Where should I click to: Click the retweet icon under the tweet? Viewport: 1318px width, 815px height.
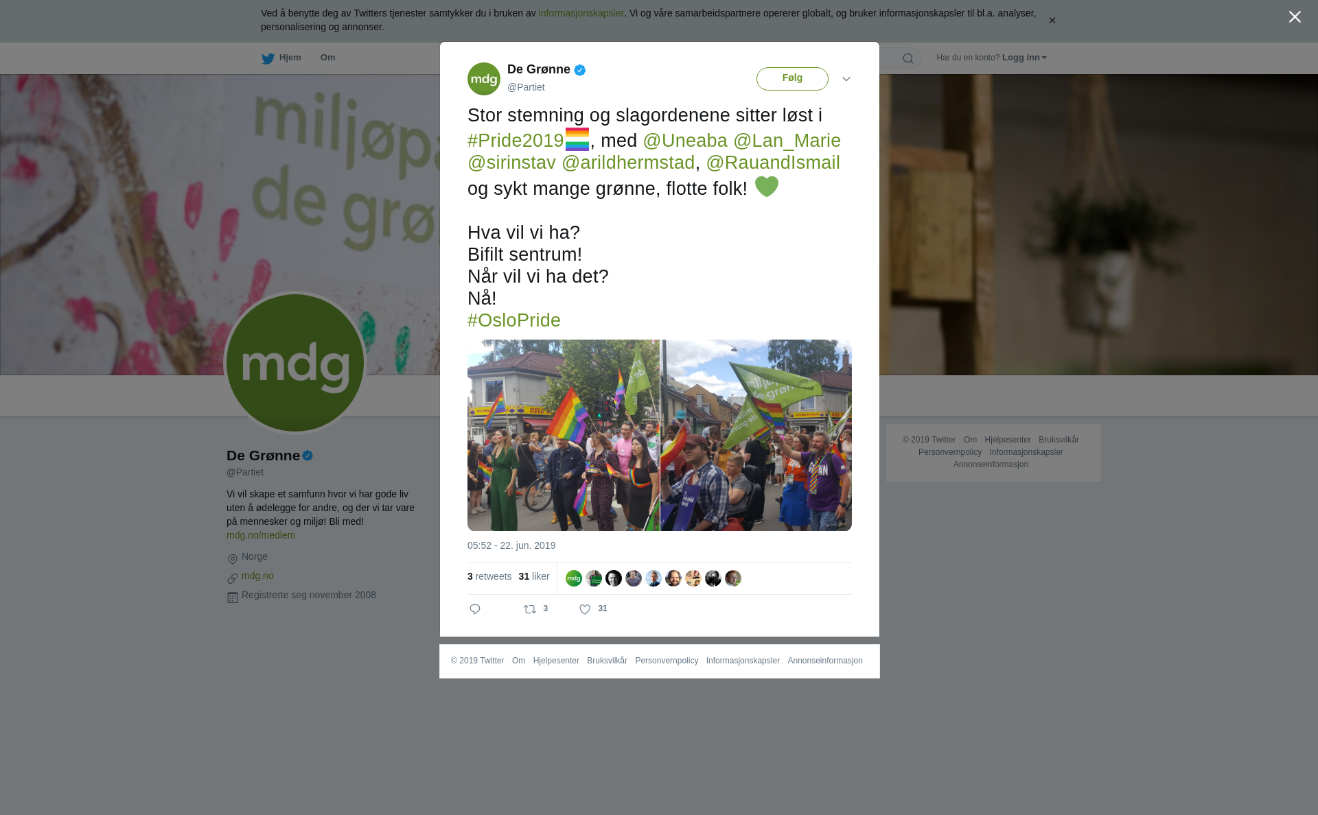point(530,609)
